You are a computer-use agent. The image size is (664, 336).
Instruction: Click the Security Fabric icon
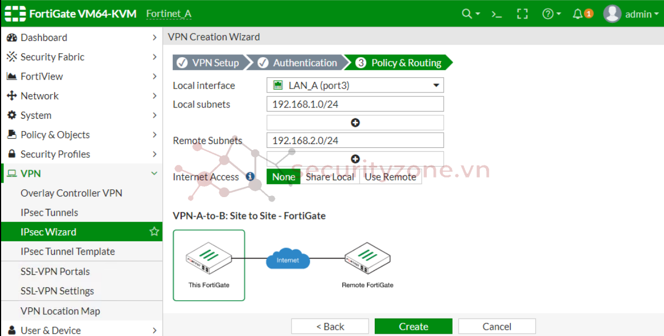pos(12,57)
